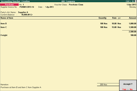Click the Voucher Class value Purchase Class

click(76, 5)
